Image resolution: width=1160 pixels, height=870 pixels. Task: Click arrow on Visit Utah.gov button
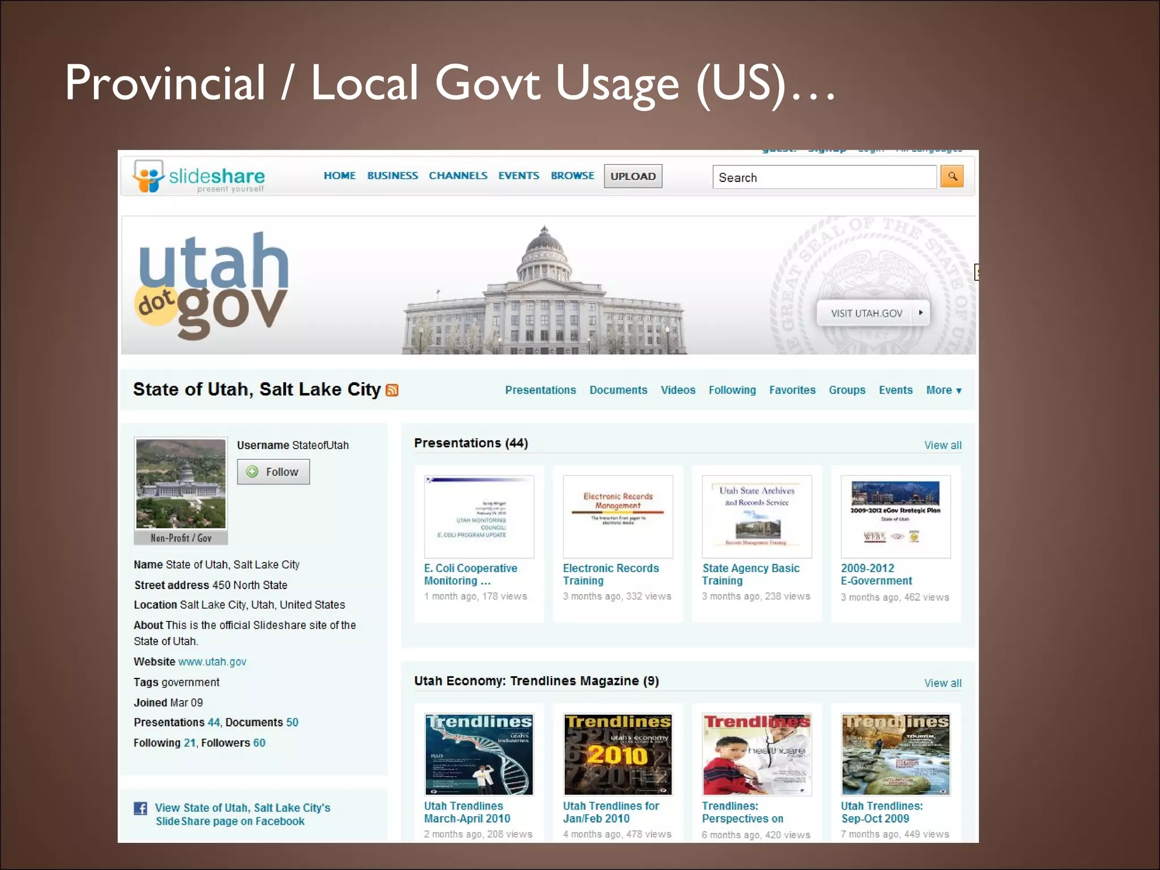click(x=920, y=313)
